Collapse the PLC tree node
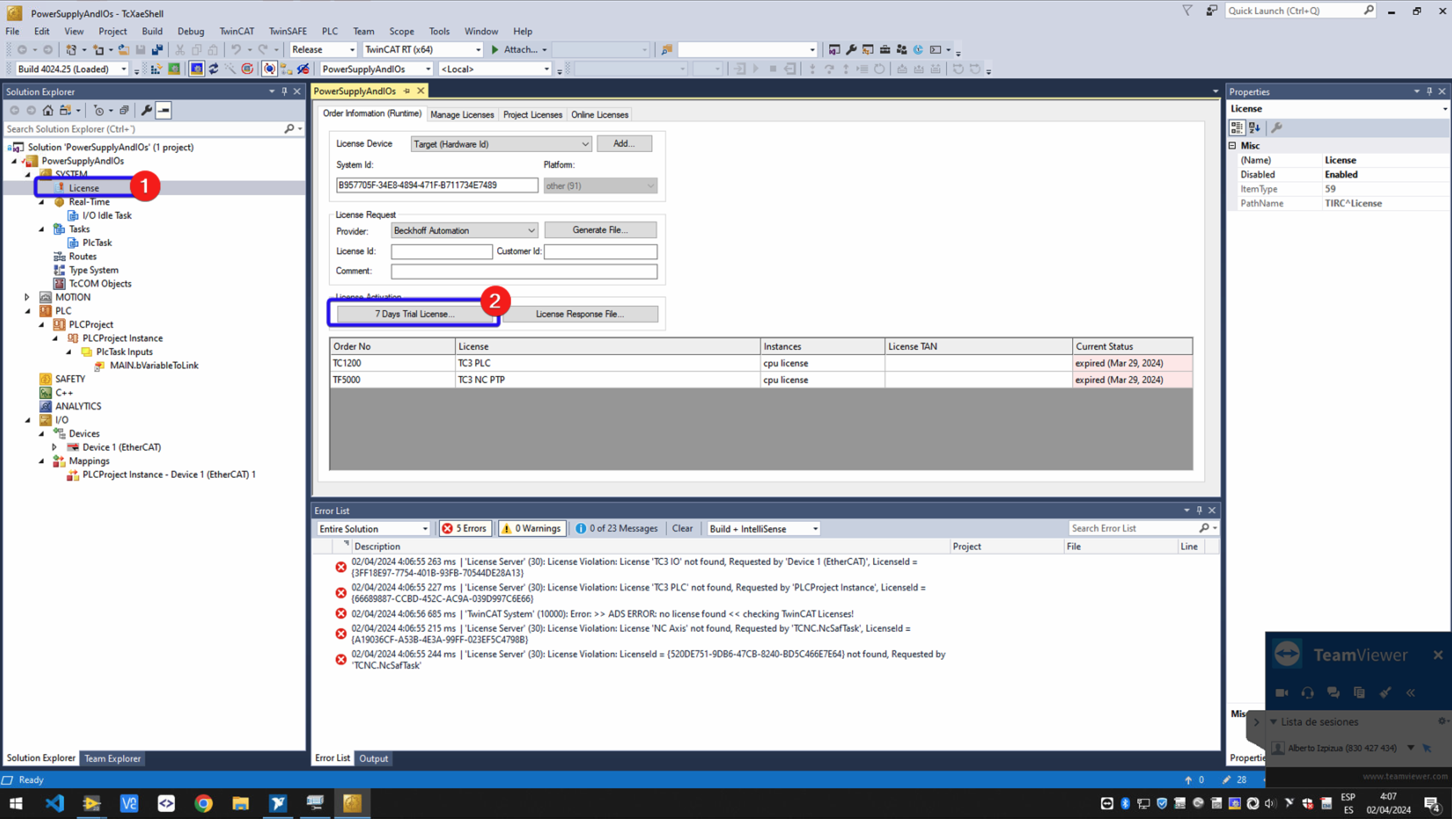Viewport: 1452px width, 819px height. (x=28, y=311)
